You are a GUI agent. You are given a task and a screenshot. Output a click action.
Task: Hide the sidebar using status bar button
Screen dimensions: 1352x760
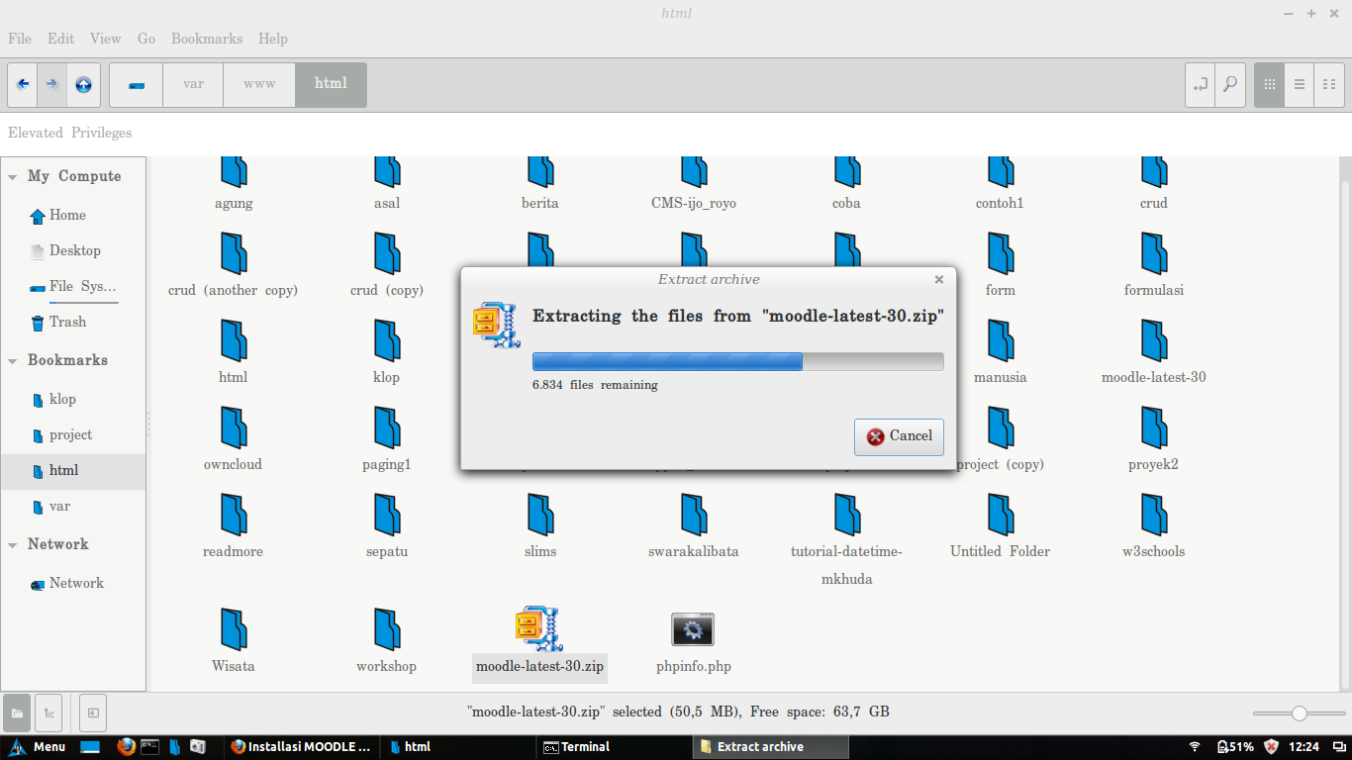click(x=93, y=712)
